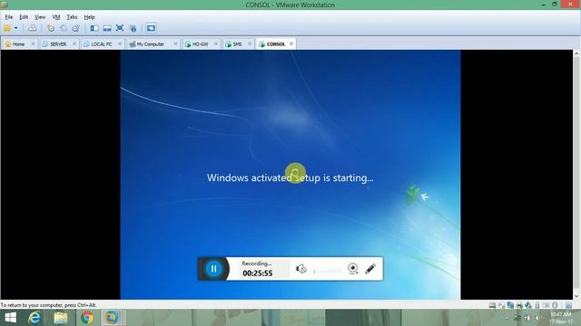
Task: Open the Edit menu
Action: [24, 17]
